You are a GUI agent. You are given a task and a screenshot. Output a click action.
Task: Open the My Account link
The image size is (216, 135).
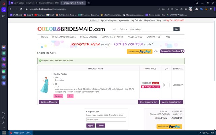pos(124,20)
